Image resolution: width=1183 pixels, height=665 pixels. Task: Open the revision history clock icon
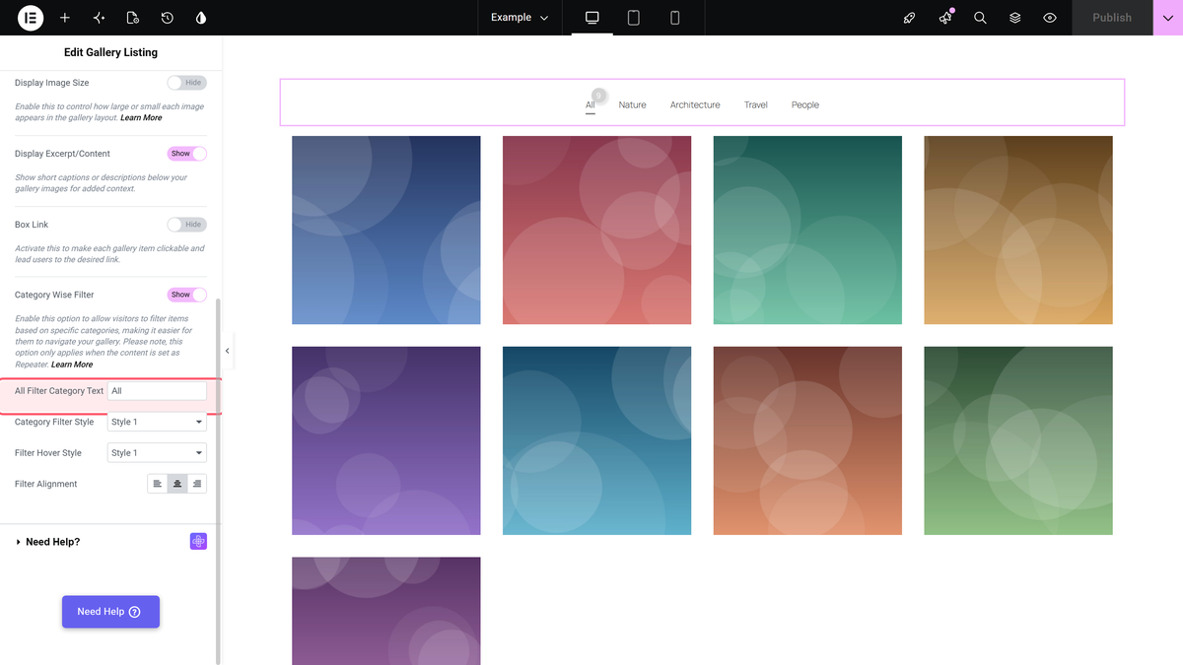coord(168,18)
